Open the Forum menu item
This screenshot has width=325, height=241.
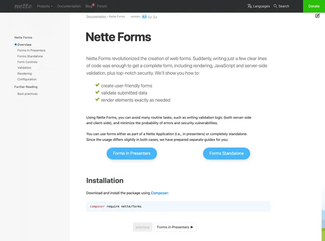[x=102, y=6]
